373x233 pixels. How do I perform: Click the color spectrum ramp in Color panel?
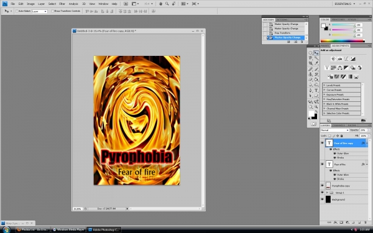[x=343, y=41]
